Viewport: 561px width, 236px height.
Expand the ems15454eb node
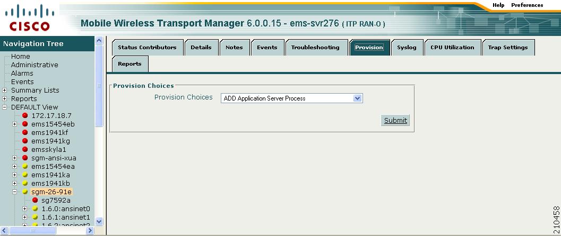coord(15,124)
